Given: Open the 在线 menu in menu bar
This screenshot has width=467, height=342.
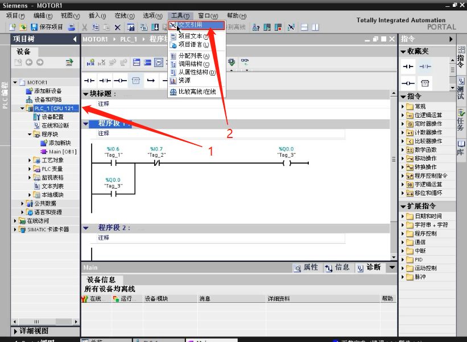Looking at the screenshot, I should tap(125, 16).
